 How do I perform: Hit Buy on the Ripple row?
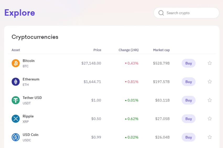(189, 119)
